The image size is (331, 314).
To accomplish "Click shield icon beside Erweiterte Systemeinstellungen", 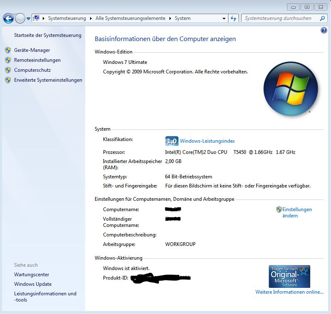I will [x=8, y=80].
